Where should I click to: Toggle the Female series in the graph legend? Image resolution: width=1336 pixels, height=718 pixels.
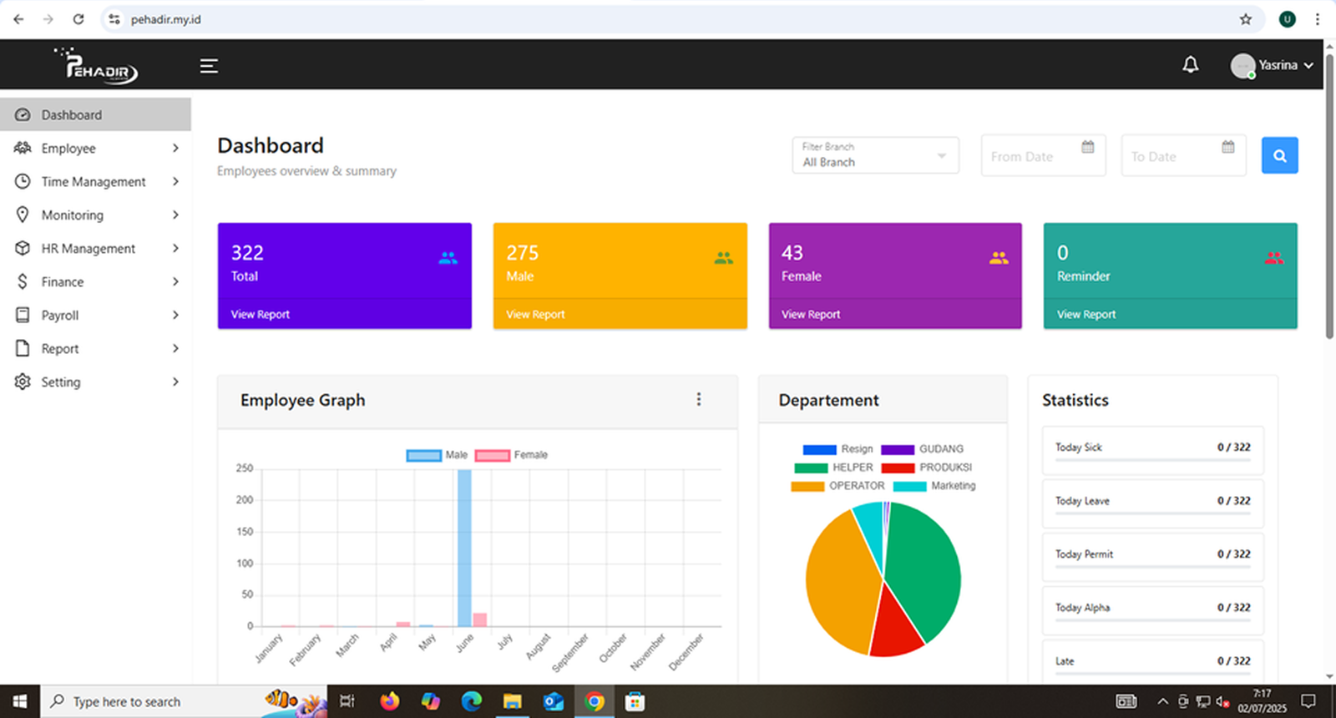pyautogui.click(x=511, y=455)
